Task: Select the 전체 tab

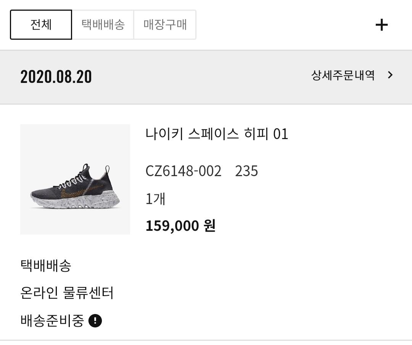Action: [x=41, y=25]
